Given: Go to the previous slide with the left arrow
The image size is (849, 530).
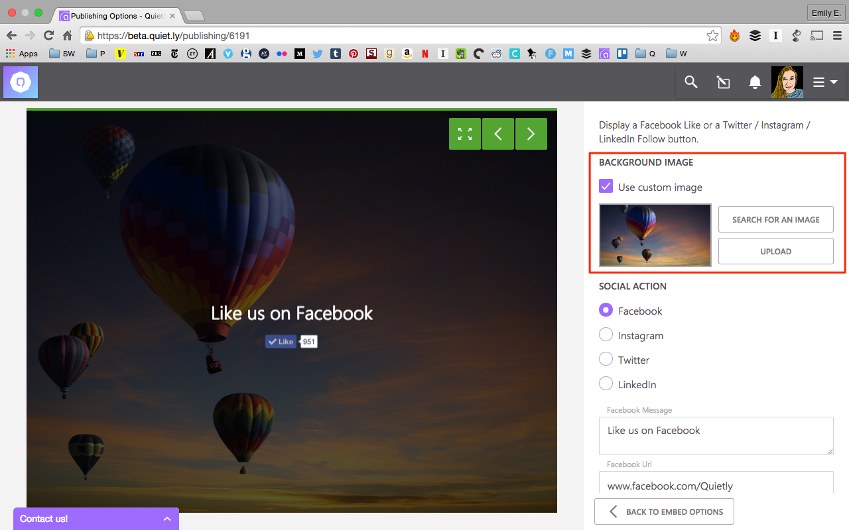Looking at the screenshot, I should coord(498,134).
